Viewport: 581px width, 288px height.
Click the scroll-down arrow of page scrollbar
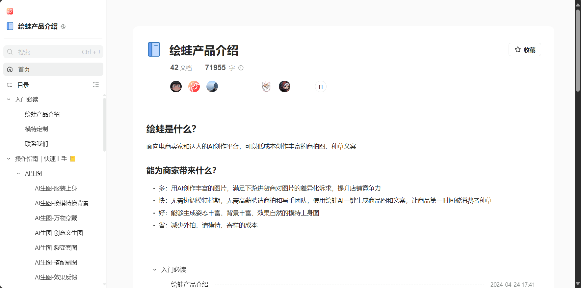[578, 283]
